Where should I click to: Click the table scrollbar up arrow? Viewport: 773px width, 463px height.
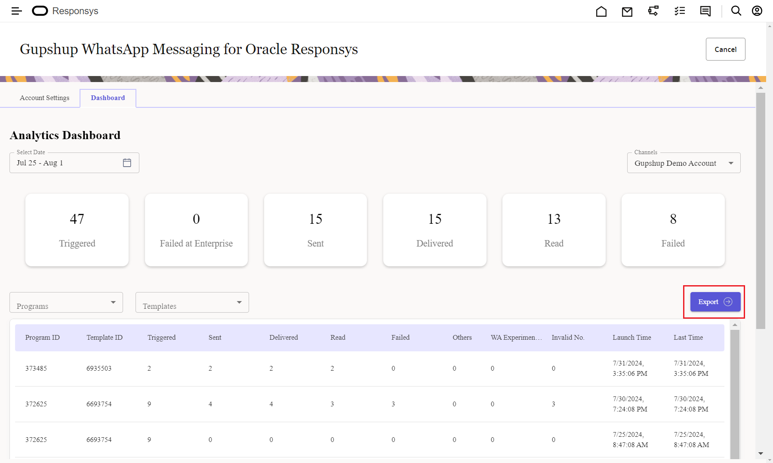pyautogui.click(x=735, y=325)
